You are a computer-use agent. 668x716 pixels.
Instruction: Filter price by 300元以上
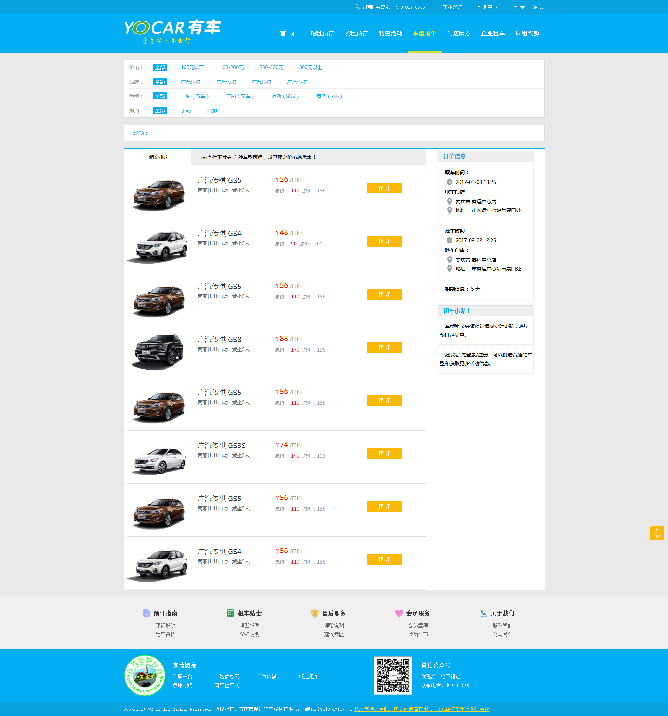[310, 67]
